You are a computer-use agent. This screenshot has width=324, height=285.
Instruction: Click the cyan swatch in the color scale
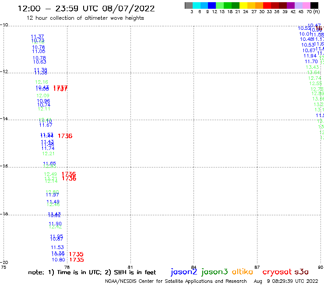click(x=197, y=5)
